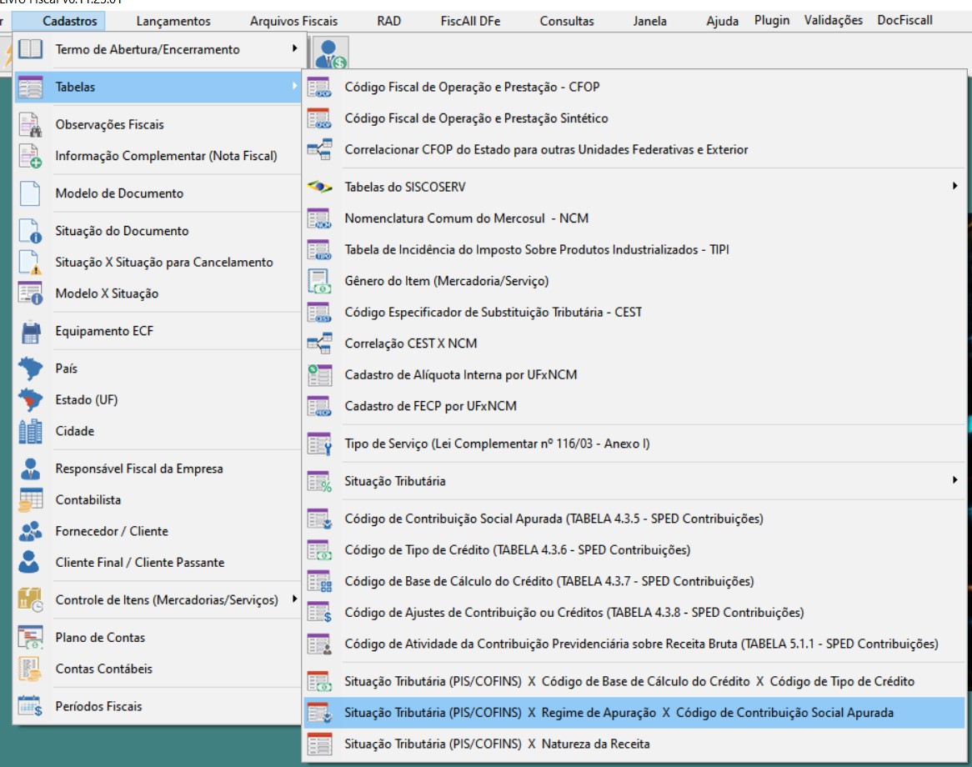Expand the Tabelas submenu arrow
The height and width of the screenshot is (767, 972).
294,86
